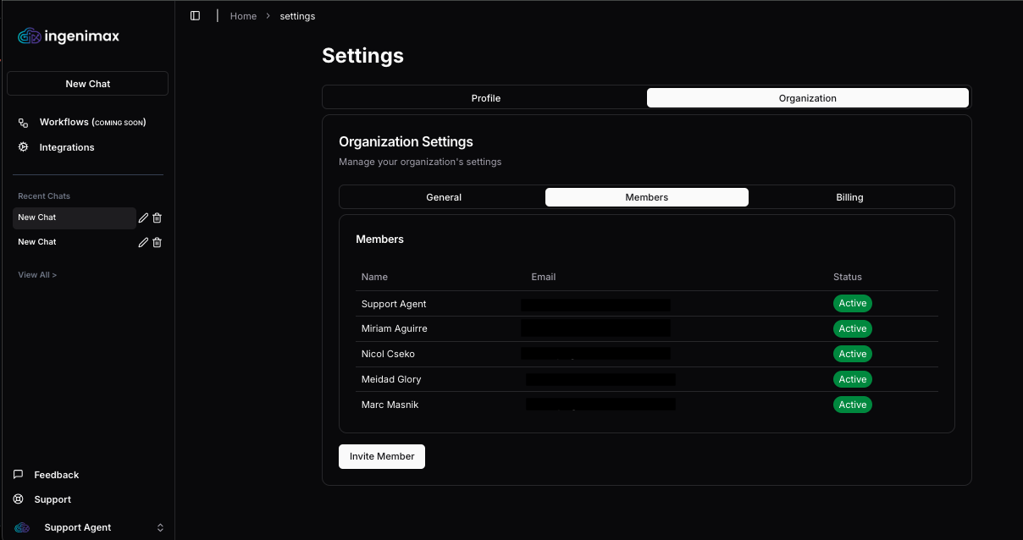Open Workflows via its sidebar icon
This screenshot has width=1023, height=540.
point(24,123)
